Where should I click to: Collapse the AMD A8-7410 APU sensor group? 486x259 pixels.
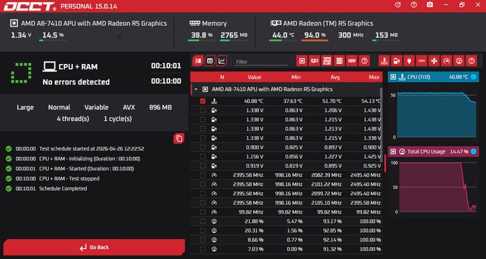[x=196, y=90]
